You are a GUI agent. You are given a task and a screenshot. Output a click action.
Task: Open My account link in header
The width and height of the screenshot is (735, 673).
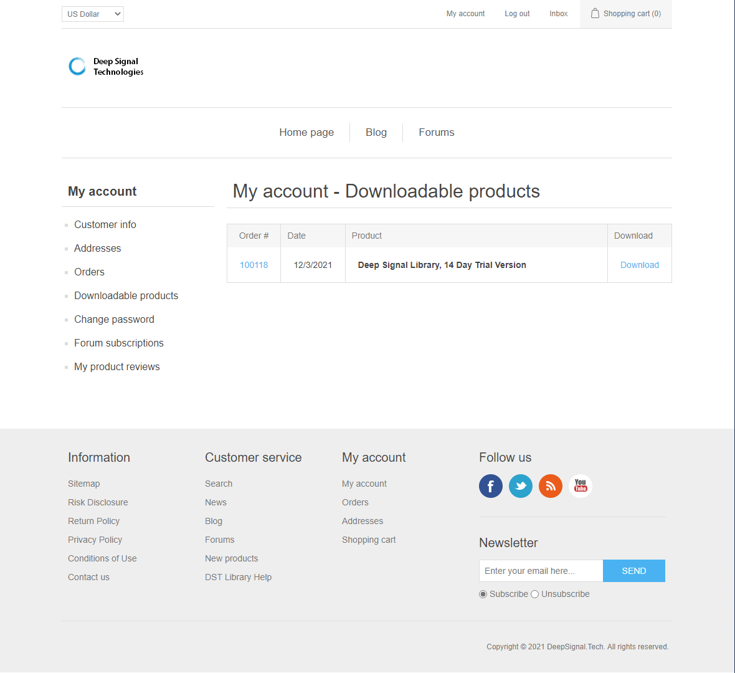click(x=465, y=14)
